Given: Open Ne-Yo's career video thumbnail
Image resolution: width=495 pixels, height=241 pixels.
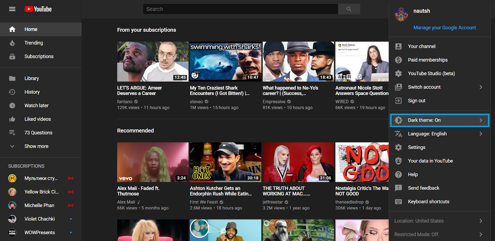Looking at the screenshot, I should point(298,62).
